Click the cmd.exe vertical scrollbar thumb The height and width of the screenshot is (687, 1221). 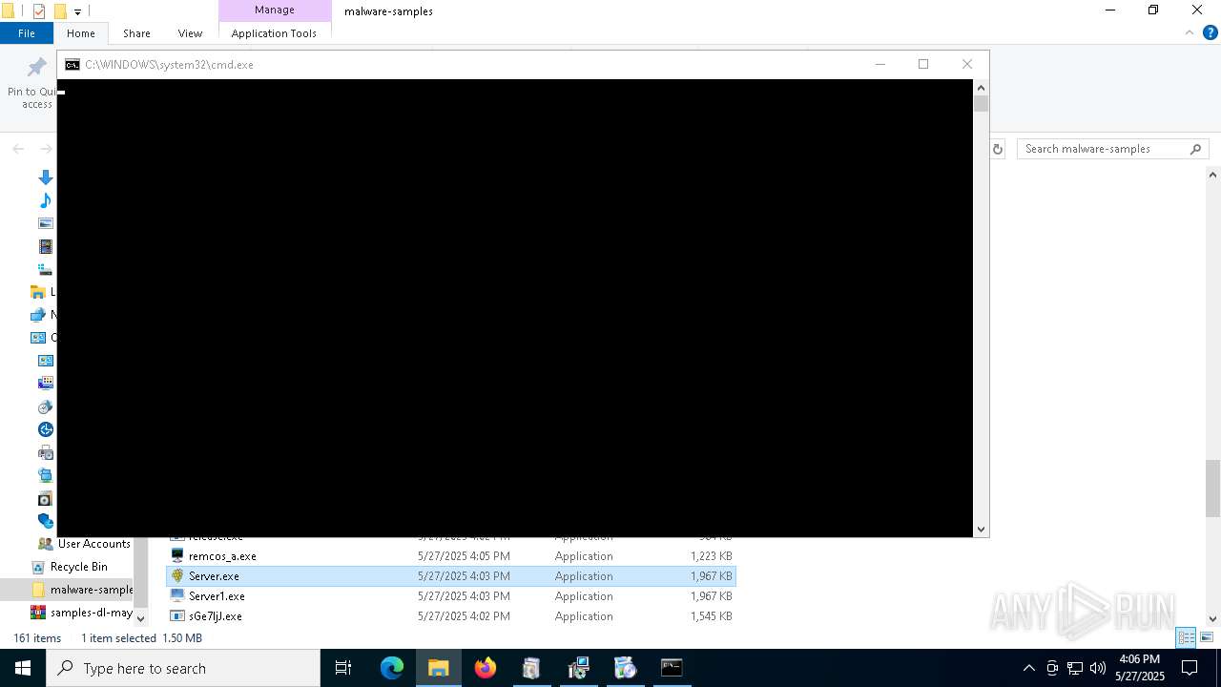pos(981,103)
